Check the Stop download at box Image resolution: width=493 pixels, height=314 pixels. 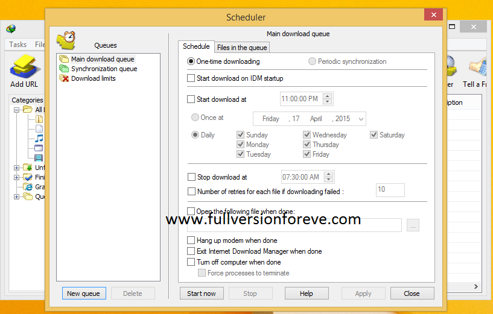[191, 177]
